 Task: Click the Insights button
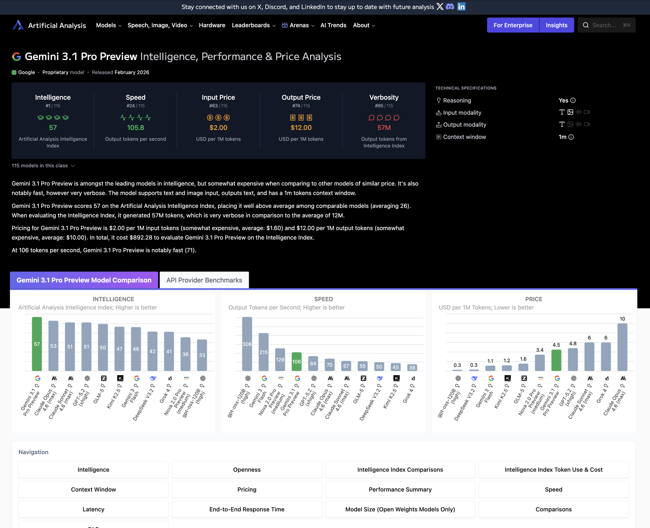(556, 25)
